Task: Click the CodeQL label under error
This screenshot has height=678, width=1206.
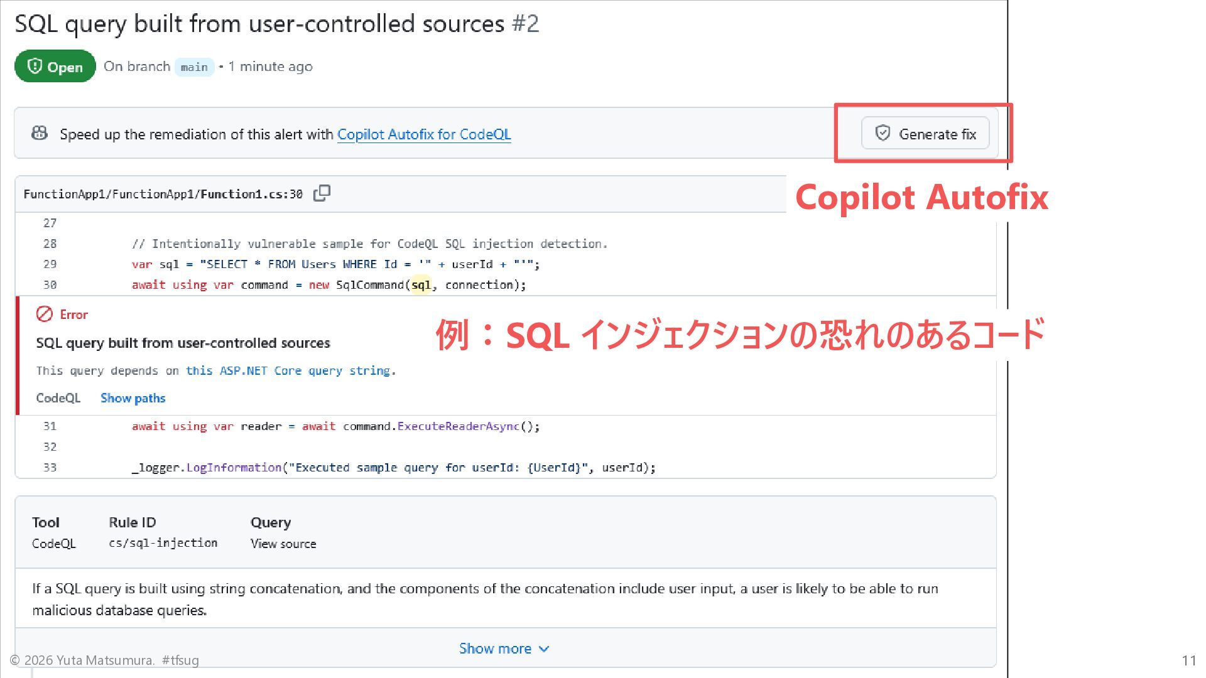Action: (58, 398)
